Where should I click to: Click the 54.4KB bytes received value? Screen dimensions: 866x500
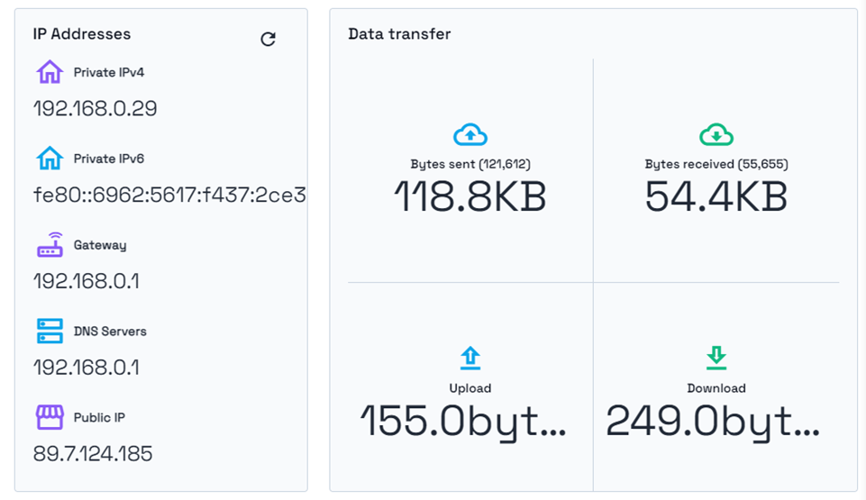click(716, 197)
